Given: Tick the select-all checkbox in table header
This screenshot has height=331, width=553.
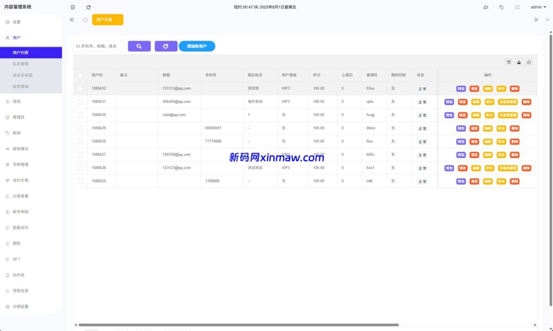Looking at the screenshot, I should point(80,75).
